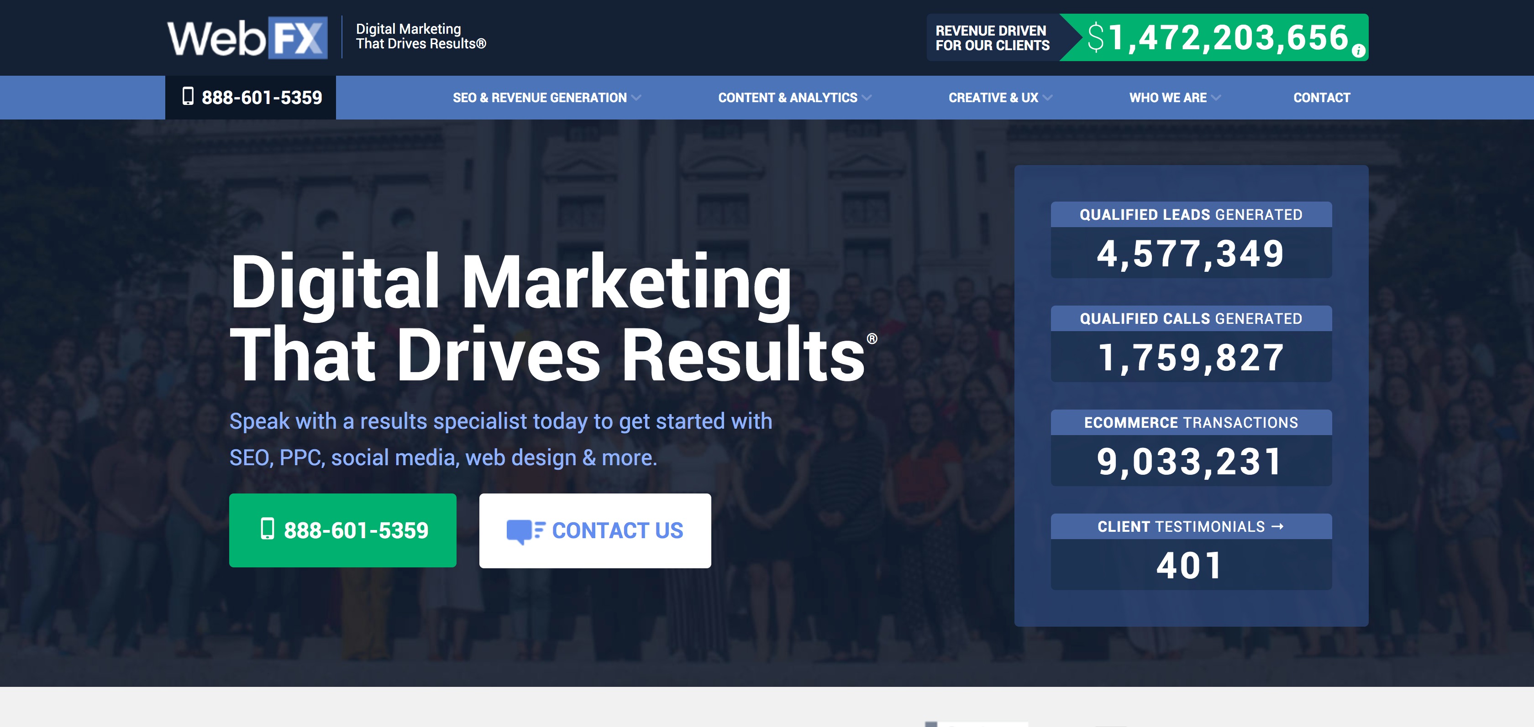This screenshot has height=727, width=1534.
Task: Open the Client Testimonials link
Action: click(x=1190, y=526)
